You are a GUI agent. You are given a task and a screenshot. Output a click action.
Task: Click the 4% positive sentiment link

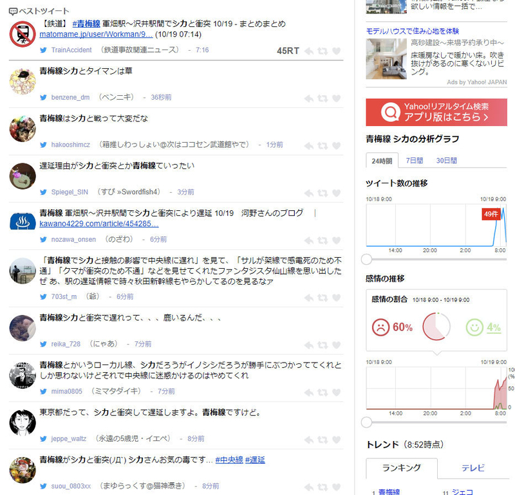click(494, 327)
